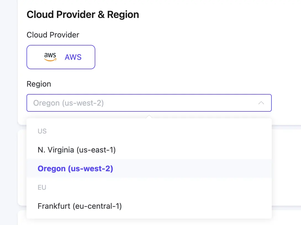Collapse the Region dropdown using the chevron arrow
Viewport: 301px width, 225px height.
click(261, 103)
